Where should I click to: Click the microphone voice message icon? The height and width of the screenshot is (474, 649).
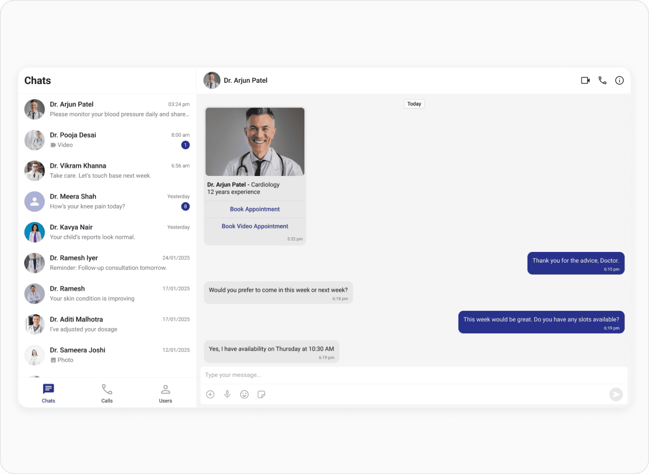coord(227,395)
